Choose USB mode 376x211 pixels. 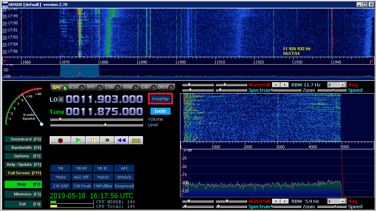pyautogui.click(x=130, y=88)
